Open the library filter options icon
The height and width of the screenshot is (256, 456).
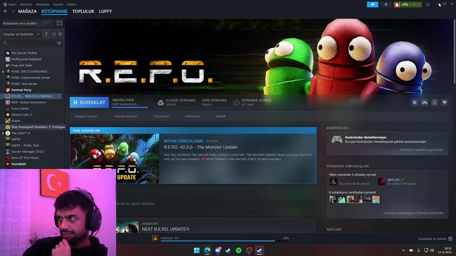coord(59,43)
